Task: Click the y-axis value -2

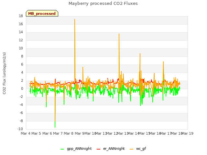Action: (21, 97)
